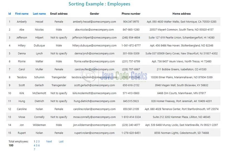Select first name Kirk
228x152 pixels.
coord(22,93)
